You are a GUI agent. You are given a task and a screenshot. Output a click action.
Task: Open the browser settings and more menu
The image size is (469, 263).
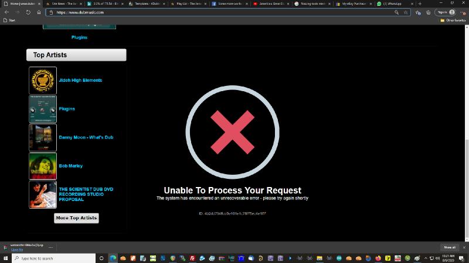[x=463, y=12]
